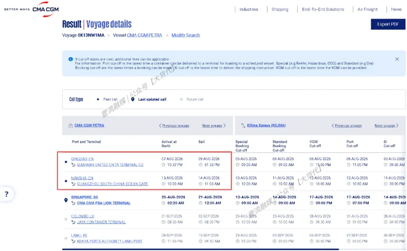Image resolution: width=407 pixels, height=251 pixels.
Task: Click terminal icon next to Qianwan United terminal
Action: [73, 165]
